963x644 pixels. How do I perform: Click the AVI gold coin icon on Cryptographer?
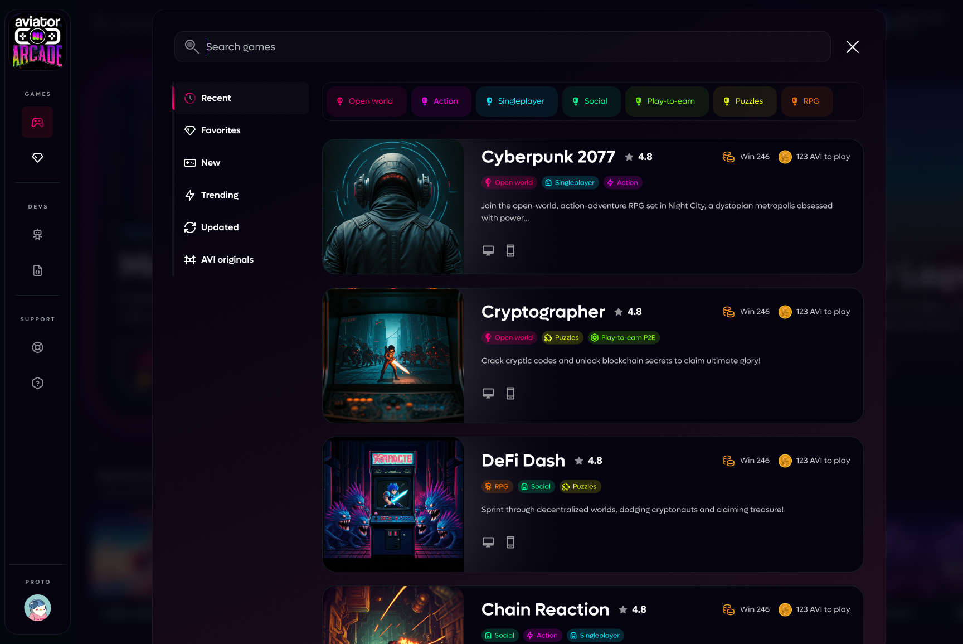(x=785, y=312)
